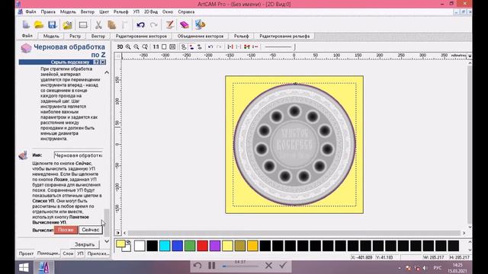Select Редактирование векторов tab
The height and width of the screenshot is (274, 488).
(x=141, y=36)
